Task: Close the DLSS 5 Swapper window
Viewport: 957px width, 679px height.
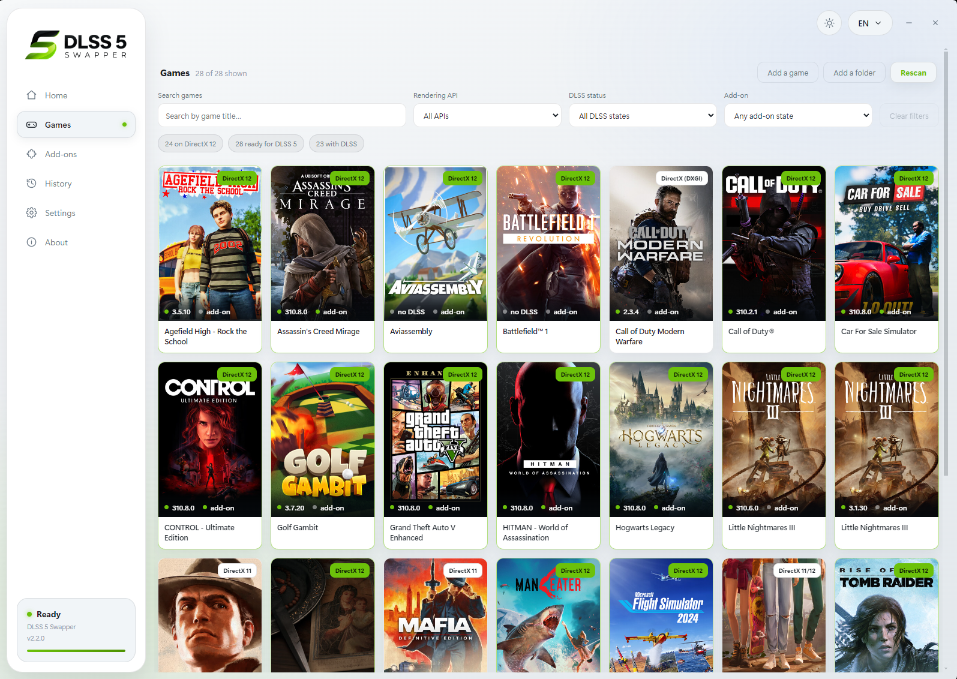Action: (935, 23)
